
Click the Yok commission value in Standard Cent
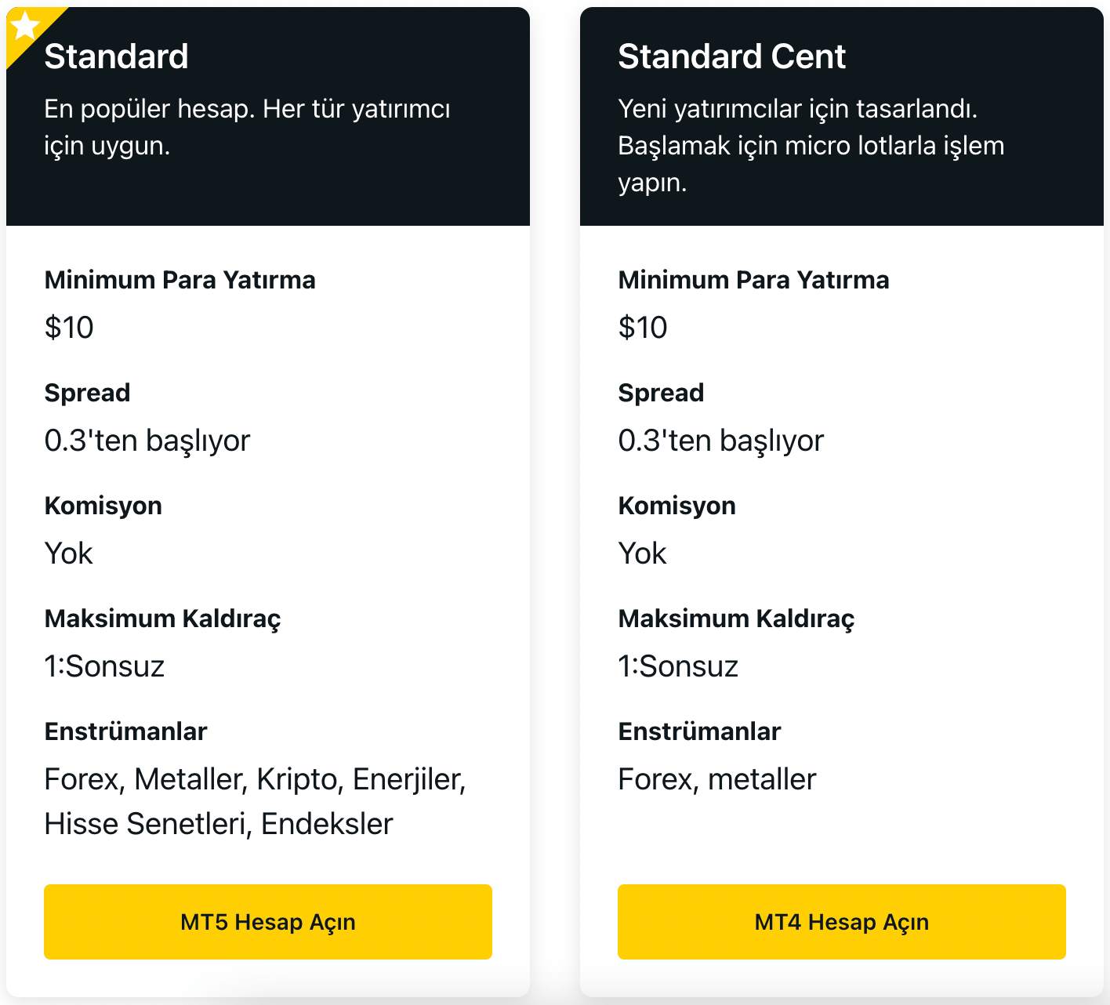pos(641,553)
